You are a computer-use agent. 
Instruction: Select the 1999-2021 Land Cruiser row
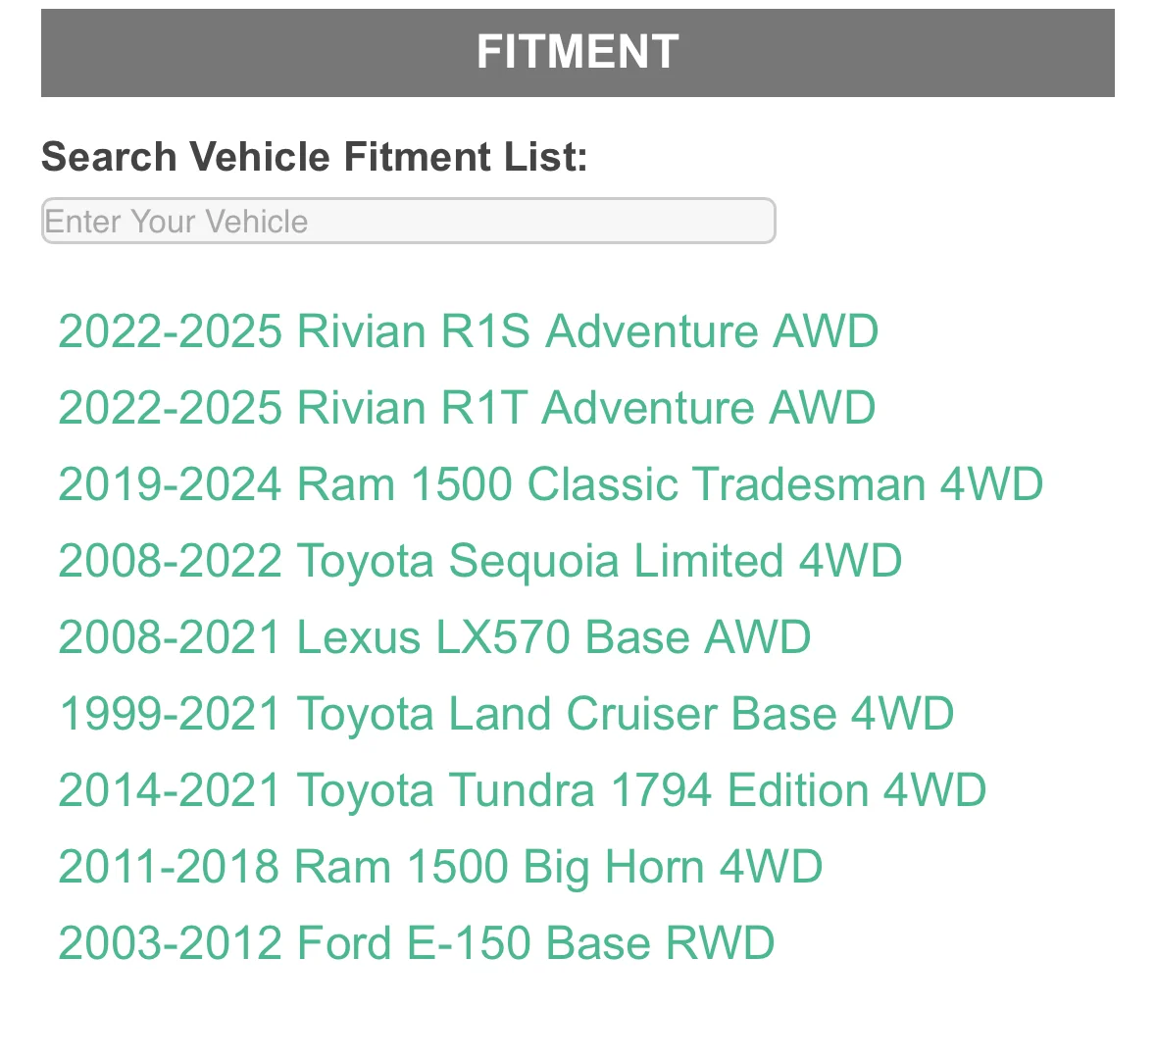pyautogui.click(x=506, y=714)
